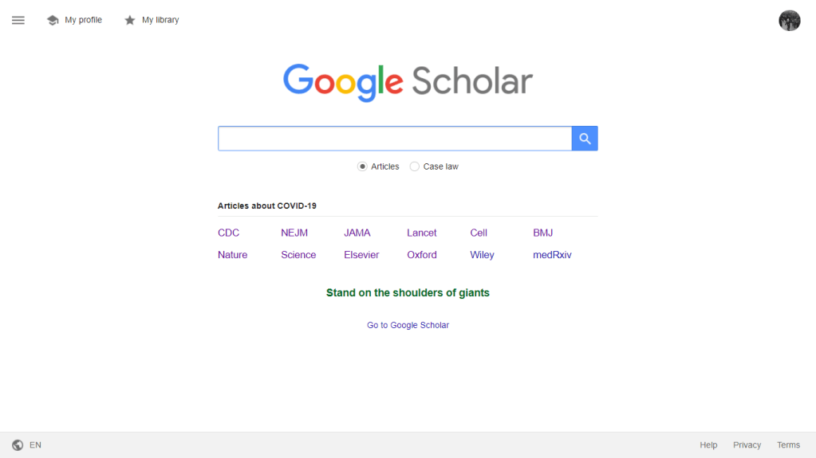Image resolution: width=816 pixels, height=458 pixels.
Task: Visit the medRxiv articles link
Action: [552, 255]
